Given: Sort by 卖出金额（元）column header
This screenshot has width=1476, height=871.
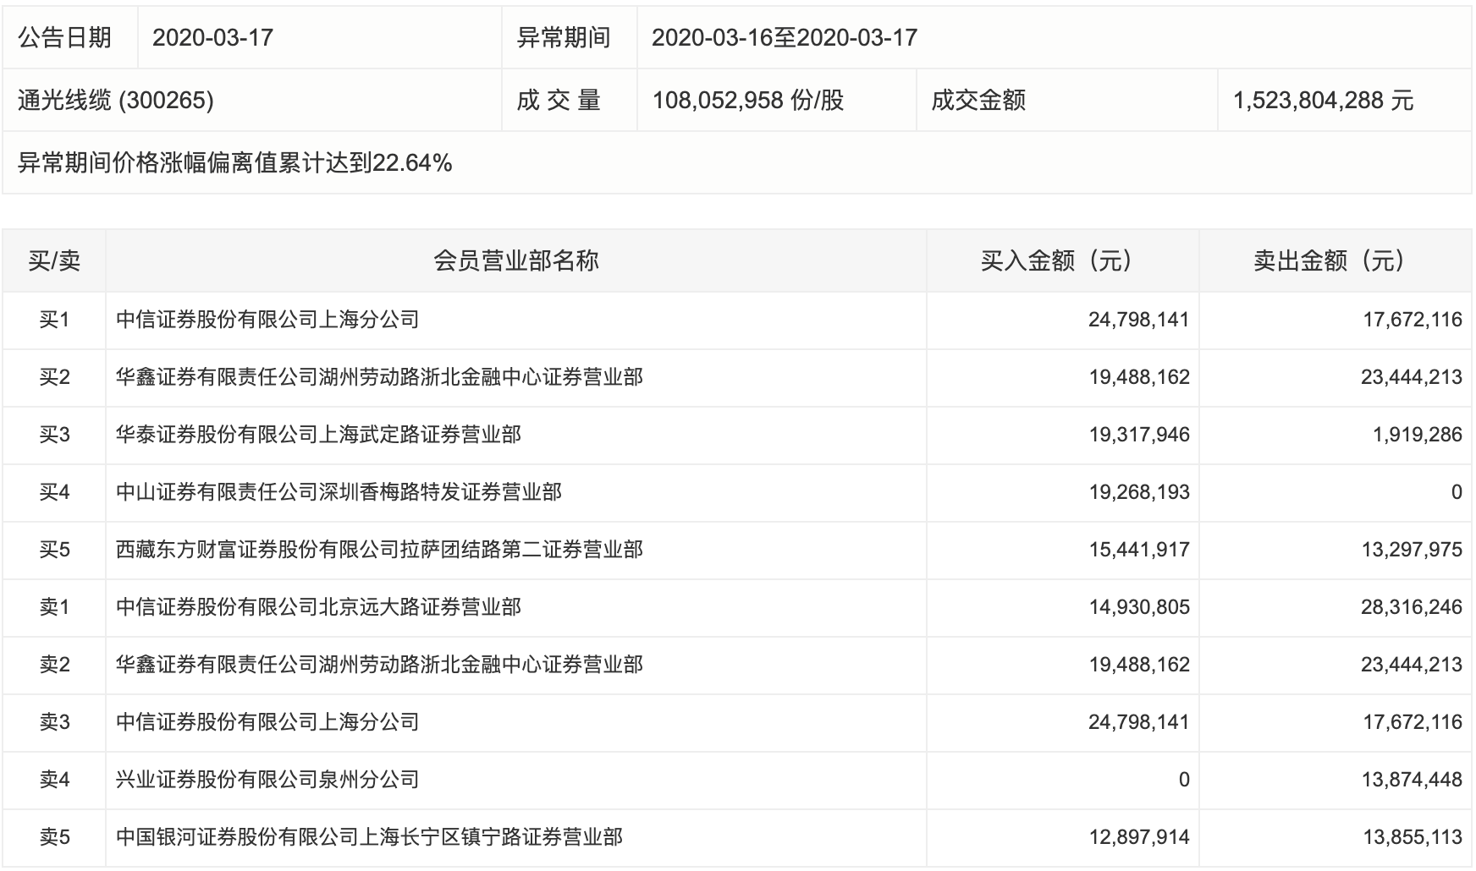Looking at the screenshot, I should tap(1335, 260).
